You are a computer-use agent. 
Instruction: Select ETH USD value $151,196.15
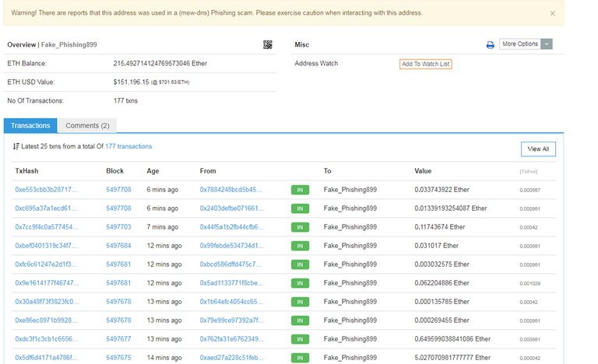pyautogui.click(x=131, y=82)
